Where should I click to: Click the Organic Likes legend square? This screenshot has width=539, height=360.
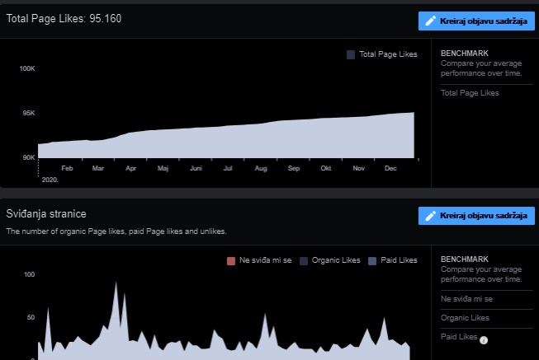pyautogui.click(x=303, y=260)
